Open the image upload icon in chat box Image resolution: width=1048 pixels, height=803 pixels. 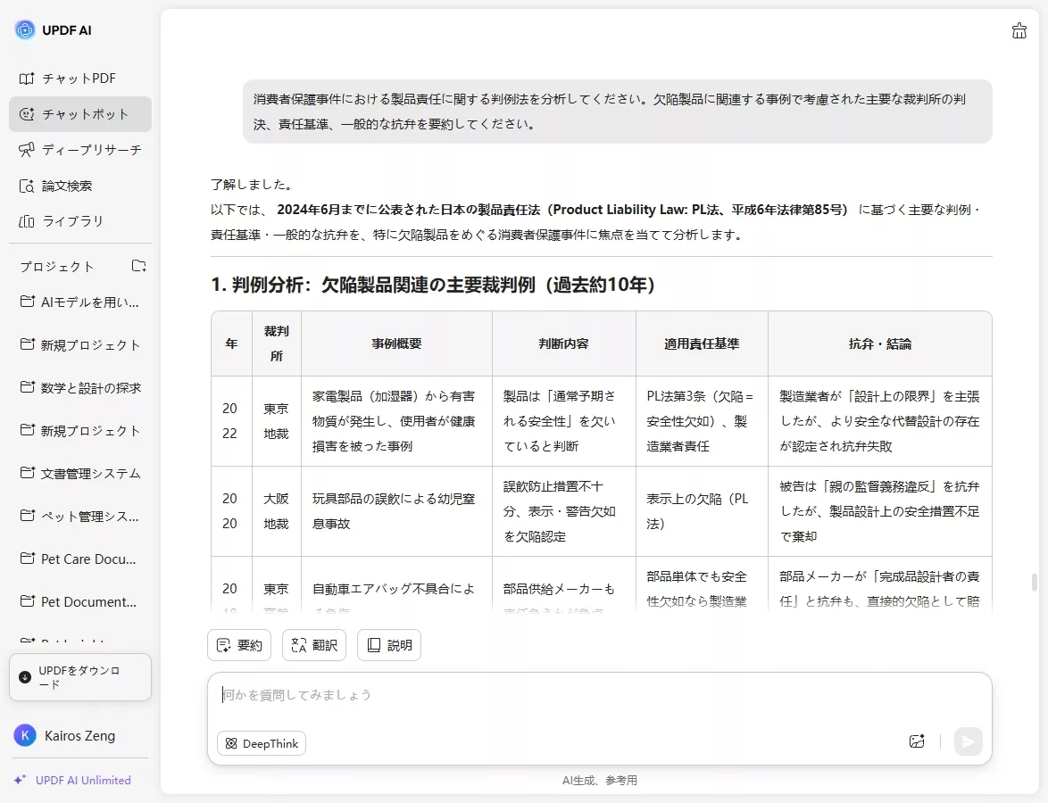tap(916, 741)
